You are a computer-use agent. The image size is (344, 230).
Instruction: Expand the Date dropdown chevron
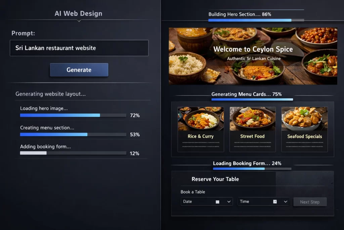229,202
